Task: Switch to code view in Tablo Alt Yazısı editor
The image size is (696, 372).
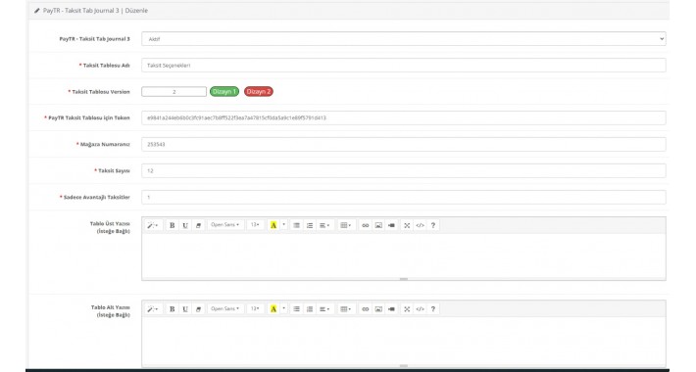Action: pyautogui.click(x=420, y=309)
